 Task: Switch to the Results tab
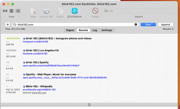pyautogui.click(x=83, y=30)
